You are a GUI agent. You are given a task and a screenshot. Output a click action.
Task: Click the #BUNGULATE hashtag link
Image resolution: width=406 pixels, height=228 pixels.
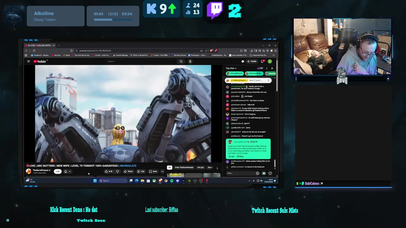pos(128,166)
